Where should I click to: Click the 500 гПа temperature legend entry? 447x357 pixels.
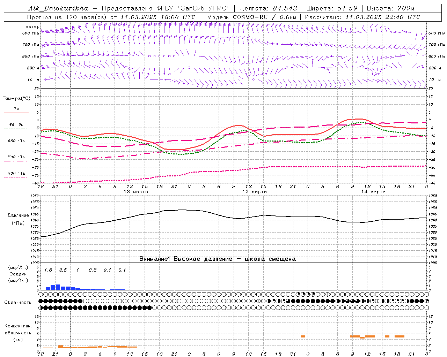[x=16, y=173]
